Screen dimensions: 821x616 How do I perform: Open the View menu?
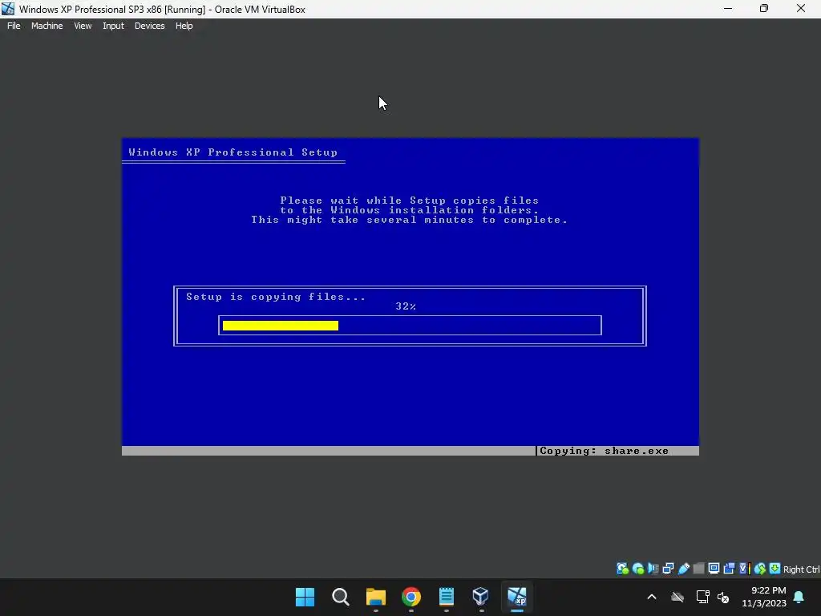coord(83,26)
